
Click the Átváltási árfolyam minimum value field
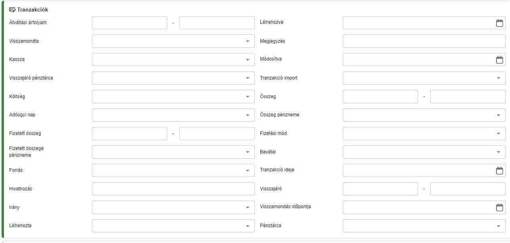[x=130, y=23]
